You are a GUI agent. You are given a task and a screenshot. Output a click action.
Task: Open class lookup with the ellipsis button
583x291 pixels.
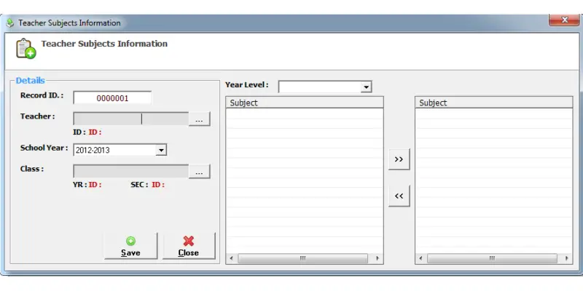tap(199, 172)
